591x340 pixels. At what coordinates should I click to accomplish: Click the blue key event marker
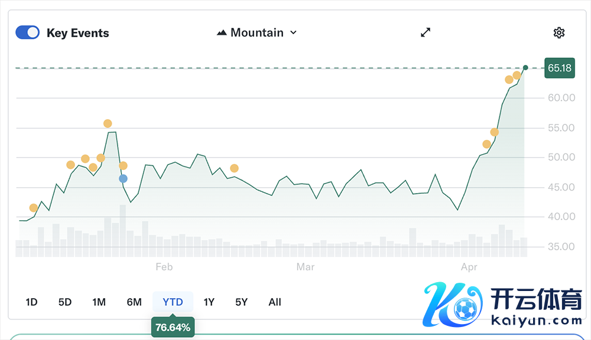click(x=123, y=178)
